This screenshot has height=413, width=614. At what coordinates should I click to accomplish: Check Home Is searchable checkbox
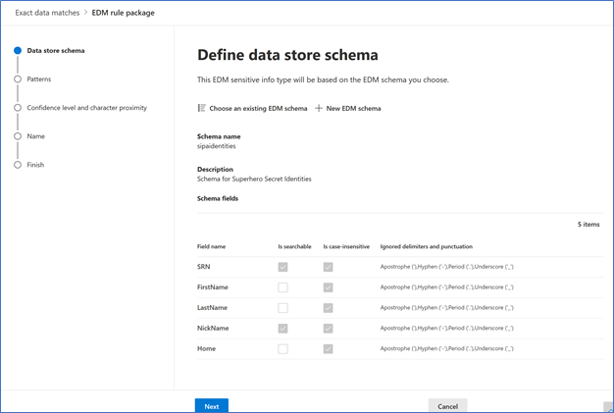coord(282,348)
